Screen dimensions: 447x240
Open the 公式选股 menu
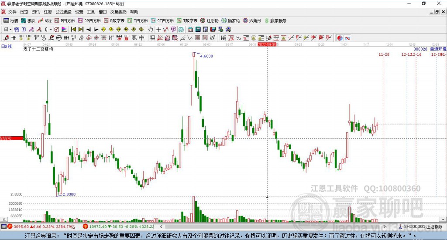coord(64,12)
